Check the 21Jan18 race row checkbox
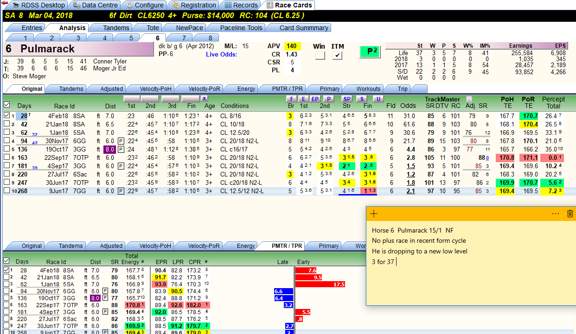Viewport: 576px width, 334px height. [x=6, y=124]
